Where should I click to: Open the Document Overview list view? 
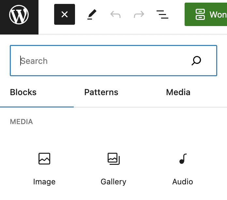pos(162,14)
